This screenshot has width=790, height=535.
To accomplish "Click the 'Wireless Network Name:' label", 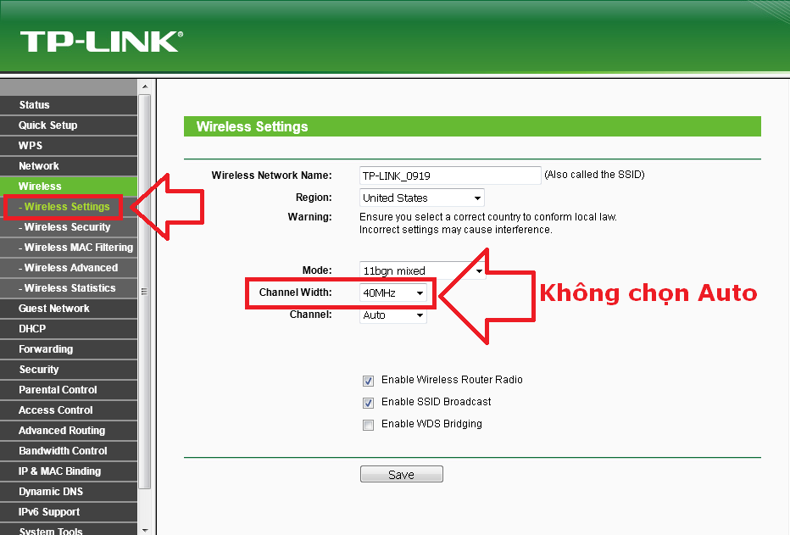I will (271, 176).
